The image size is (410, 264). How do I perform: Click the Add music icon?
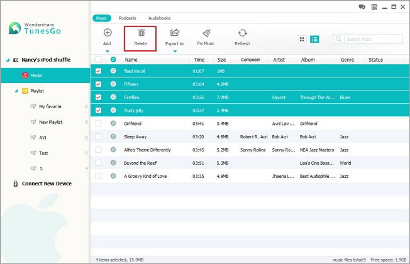click(x=108, y=33)
